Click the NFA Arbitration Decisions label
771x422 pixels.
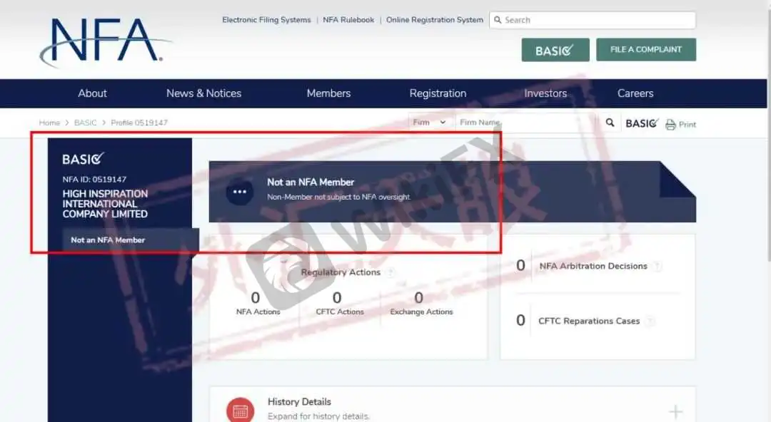[x=593, y=267]
